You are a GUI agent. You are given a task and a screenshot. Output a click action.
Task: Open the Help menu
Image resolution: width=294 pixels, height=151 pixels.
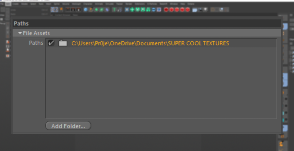click(x=183, y=4)
